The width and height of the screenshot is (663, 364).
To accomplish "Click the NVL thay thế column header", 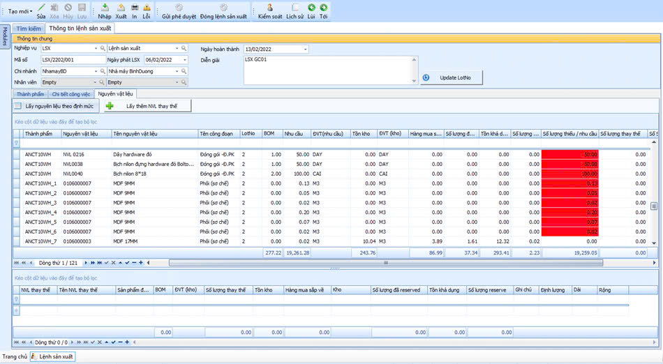I will (38, 290).
